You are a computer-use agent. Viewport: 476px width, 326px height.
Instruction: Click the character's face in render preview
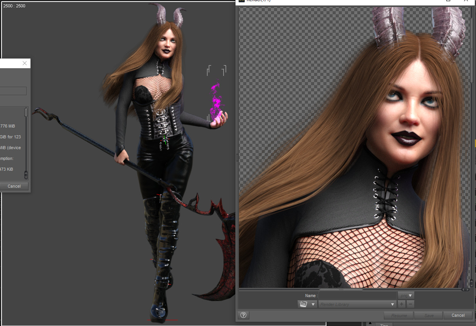[x=409, y=112]
